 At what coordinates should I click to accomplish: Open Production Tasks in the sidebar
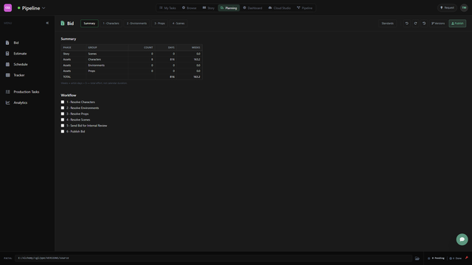pos(27,91)
